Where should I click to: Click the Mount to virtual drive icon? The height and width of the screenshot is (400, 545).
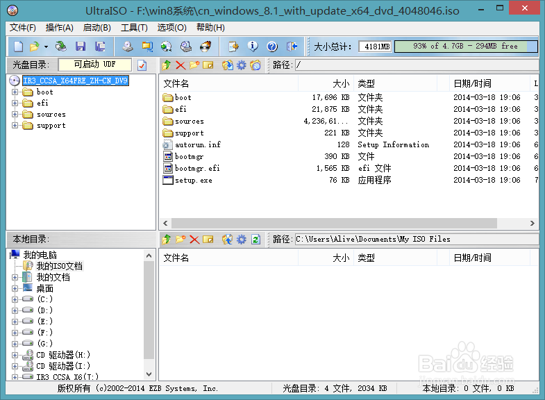186,47
